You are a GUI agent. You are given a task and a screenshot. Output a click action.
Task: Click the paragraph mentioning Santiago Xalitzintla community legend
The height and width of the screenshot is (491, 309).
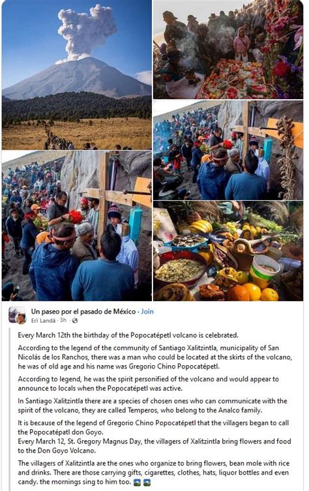pos(155,357)
